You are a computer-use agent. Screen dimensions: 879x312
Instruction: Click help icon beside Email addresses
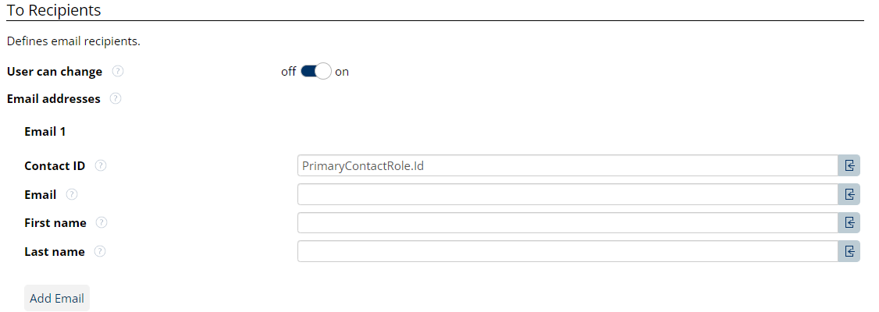(116, 99)
